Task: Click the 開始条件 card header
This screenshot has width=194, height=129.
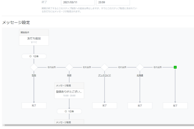Action: point(34,33)
